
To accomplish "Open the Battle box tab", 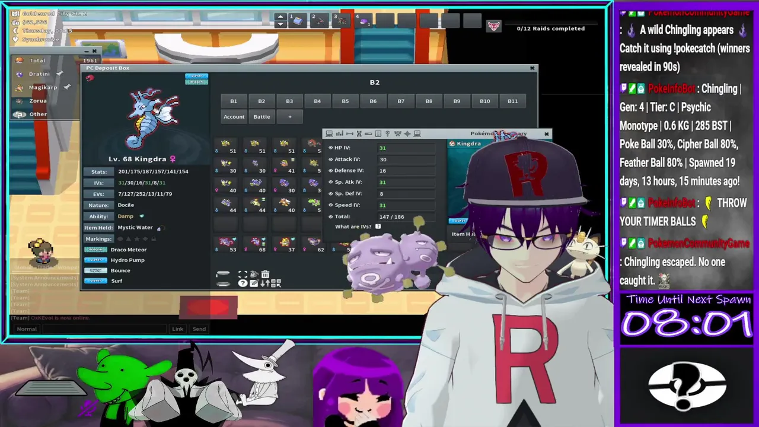I will [x=261, y=117].
